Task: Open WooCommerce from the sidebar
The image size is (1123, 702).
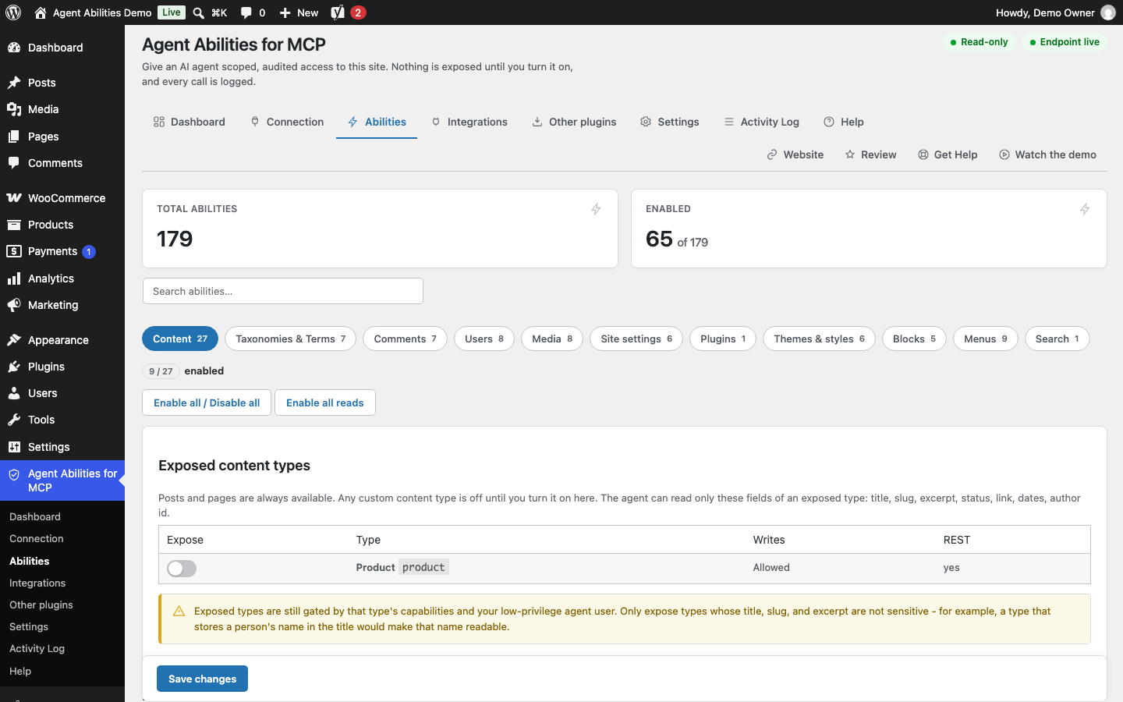Action: coord(62,198)
